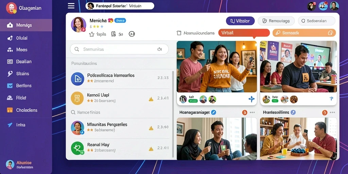Image resolution: width=348 pixels, height=174 pixels.
Task: Click the Vibaior button
Action: click(x=240, y=21)
